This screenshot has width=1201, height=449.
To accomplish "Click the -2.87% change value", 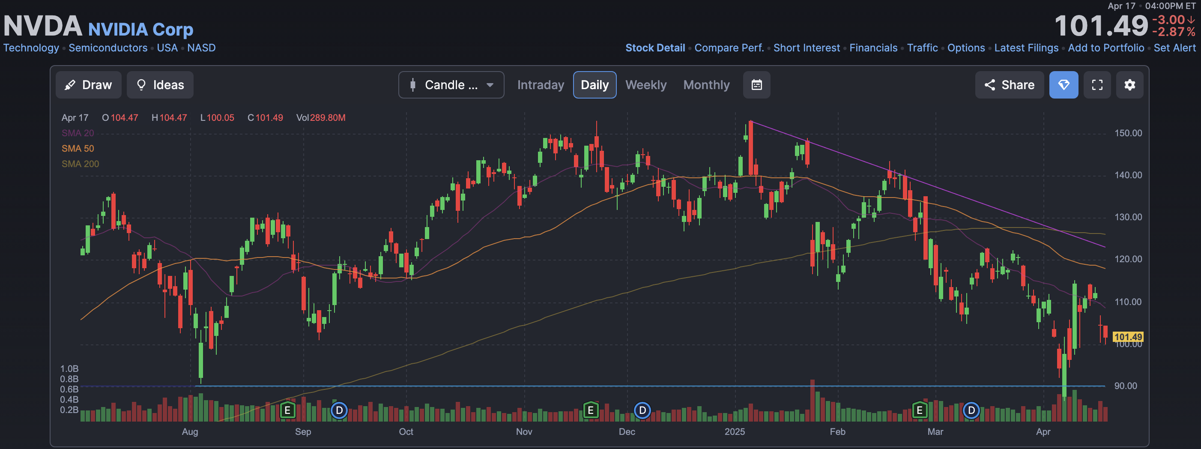I will pos(1174,32).
